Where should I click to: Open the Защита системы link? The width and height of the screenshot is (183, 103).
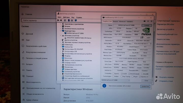[163, 39]
